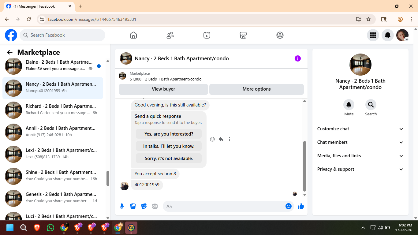The width and height of the screenshot is (418, 235).
Task: Open volume control in system tray
Action: (380, 228)
